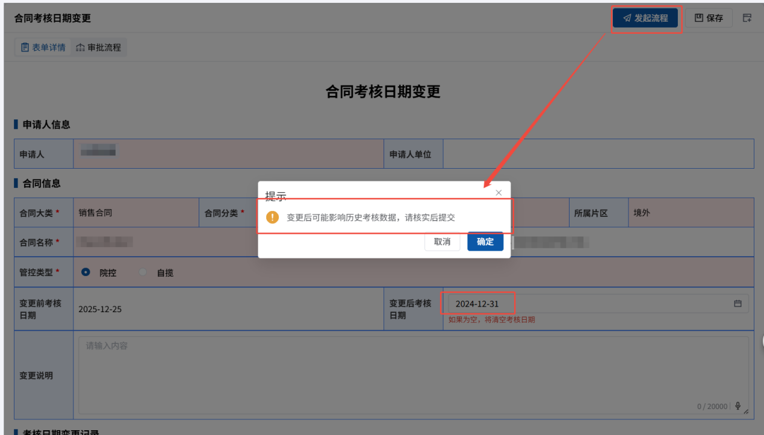764x435 pixels.
Task: Click the 发起流程 button
Action: (x=645, y=18)
